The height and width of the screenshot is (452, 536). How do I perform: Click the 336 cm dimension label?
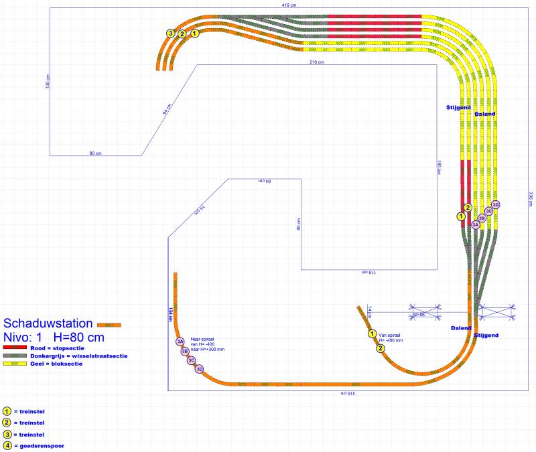click(x=531, y=199)
